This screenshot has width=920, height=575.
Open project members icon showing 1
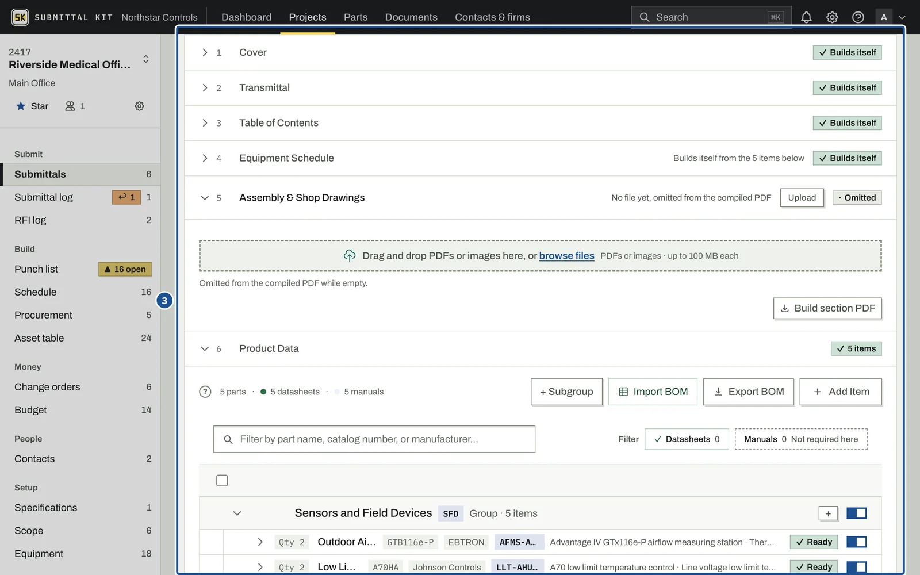[75, 106]
